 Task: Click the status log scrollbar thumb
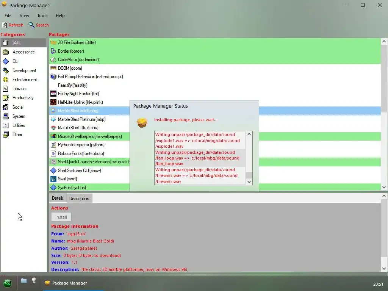click(x=249, y=175)
